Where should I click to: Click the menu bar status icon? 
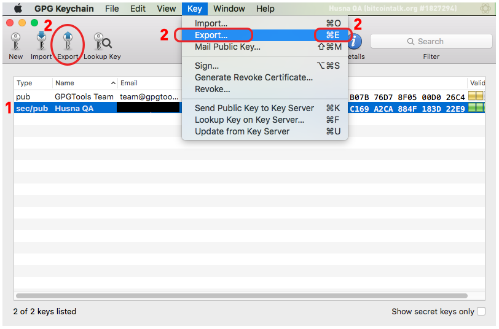[485, 8]
